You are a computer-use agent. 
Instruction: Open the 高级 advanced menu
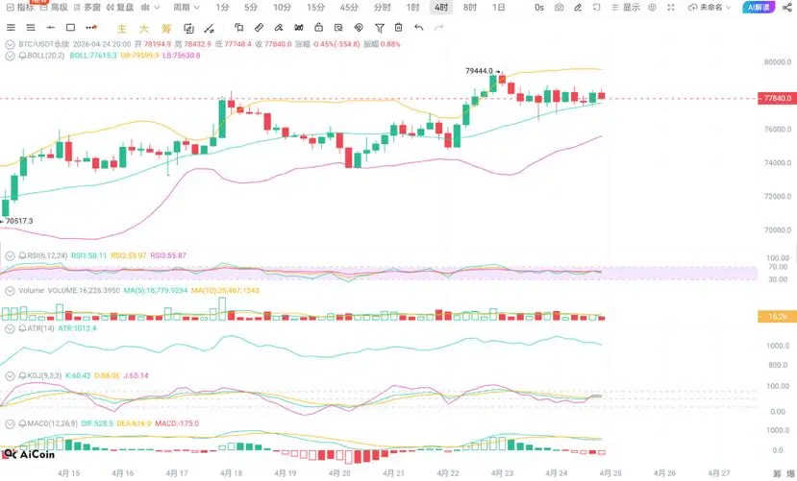54,8
